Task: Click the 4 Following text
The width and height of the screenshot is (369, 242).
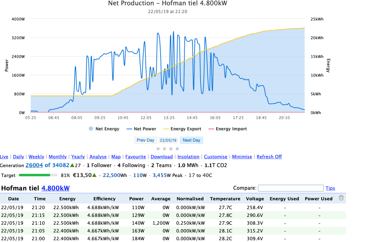Action: (x=131, y=165)
